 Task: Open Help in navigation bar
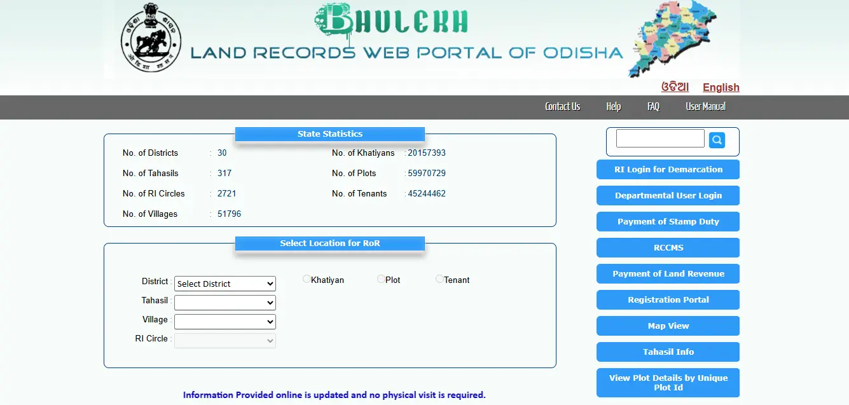click(x=614, y=107)
